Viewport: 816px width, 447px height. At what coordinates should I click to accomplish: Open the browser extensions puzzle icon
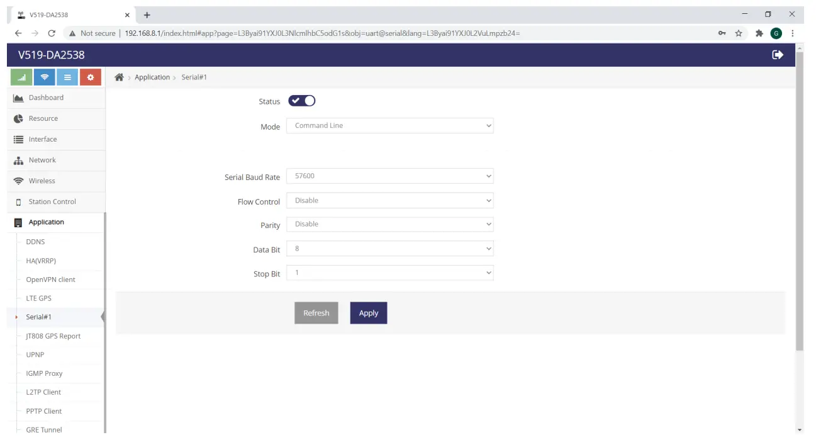tap(759, 33)
